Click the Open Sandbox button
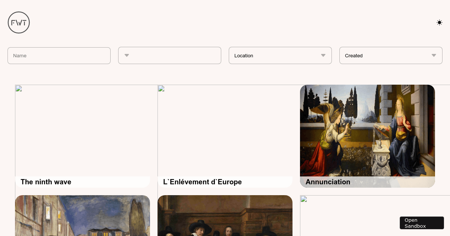This screenshot has width=450, height=236. click(422, 223)
